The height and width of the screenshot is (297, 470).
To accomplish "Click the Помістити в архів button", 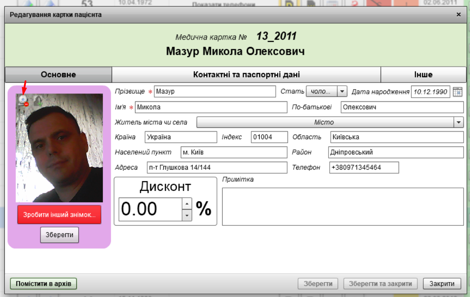I will pos(43,284).
